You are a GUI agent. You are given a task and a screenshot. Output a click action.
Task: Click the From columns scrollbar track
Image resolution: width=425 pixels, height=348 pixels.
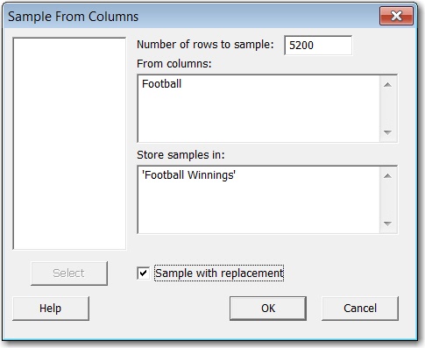pyautogui.click(x=387, y=109)
